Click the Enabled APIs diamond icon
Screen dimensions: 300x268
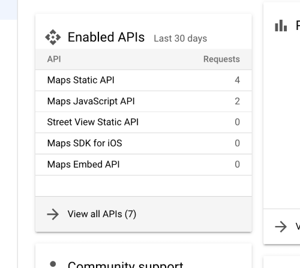click(x=53, y=37)
